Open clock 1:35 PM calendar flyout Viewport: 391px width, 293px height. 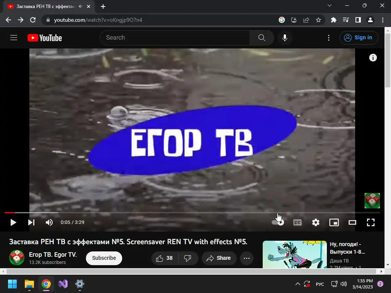click(362, 284)
